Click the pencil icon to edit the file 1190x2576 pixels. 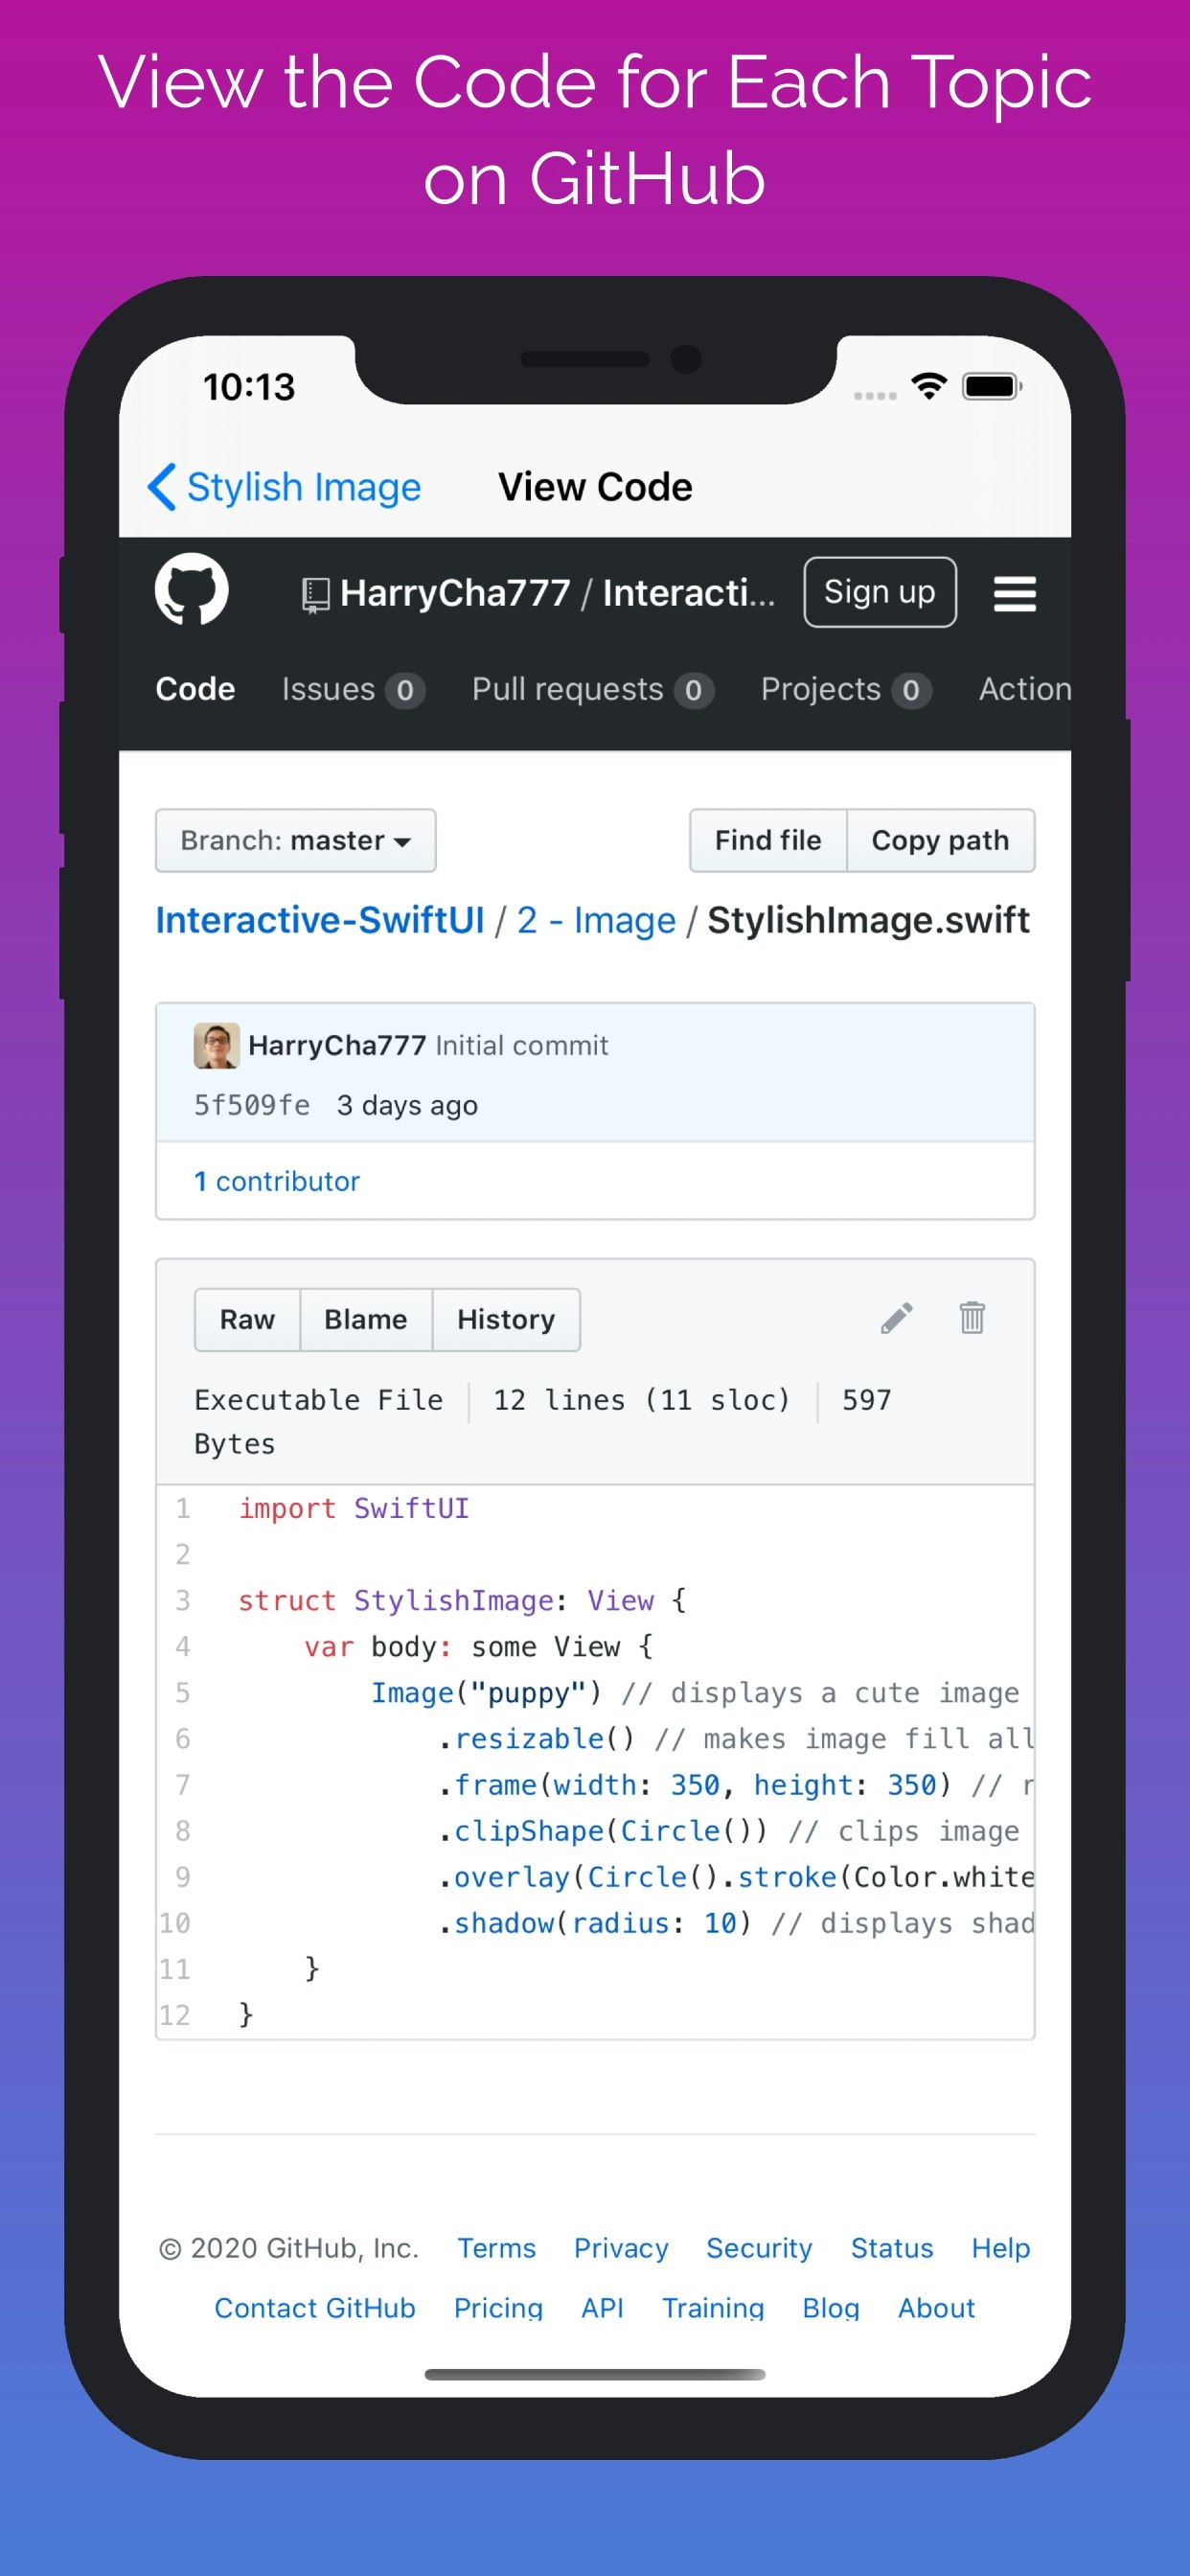pos(895,1318)
